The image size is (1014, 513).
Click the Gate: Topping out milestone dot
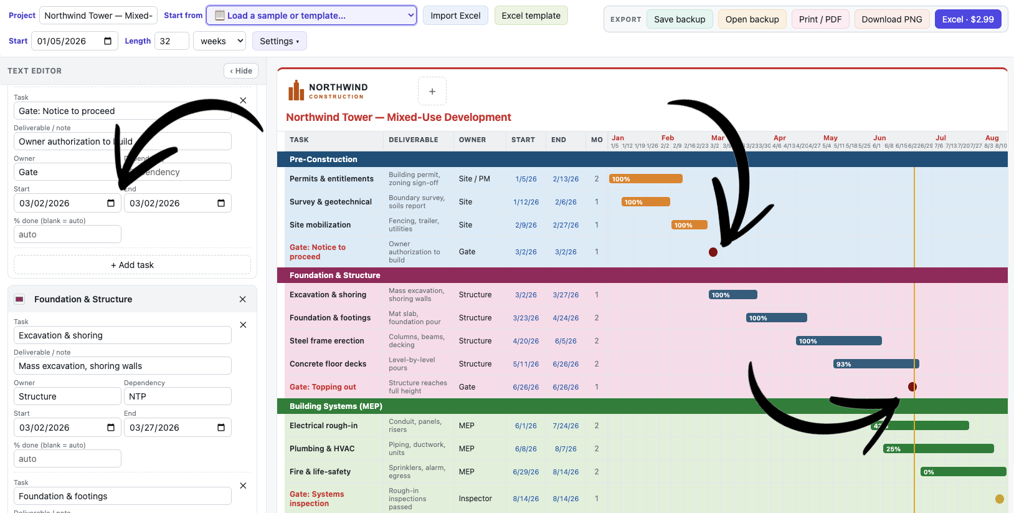click(912, 387)
